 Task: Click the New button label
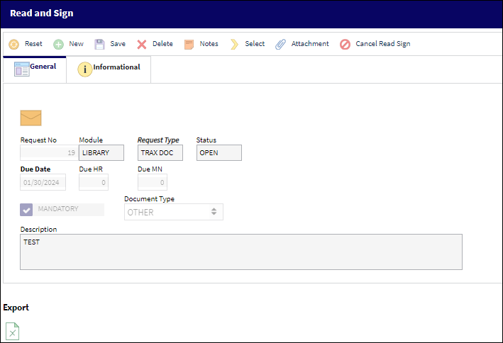pos(76,44)
